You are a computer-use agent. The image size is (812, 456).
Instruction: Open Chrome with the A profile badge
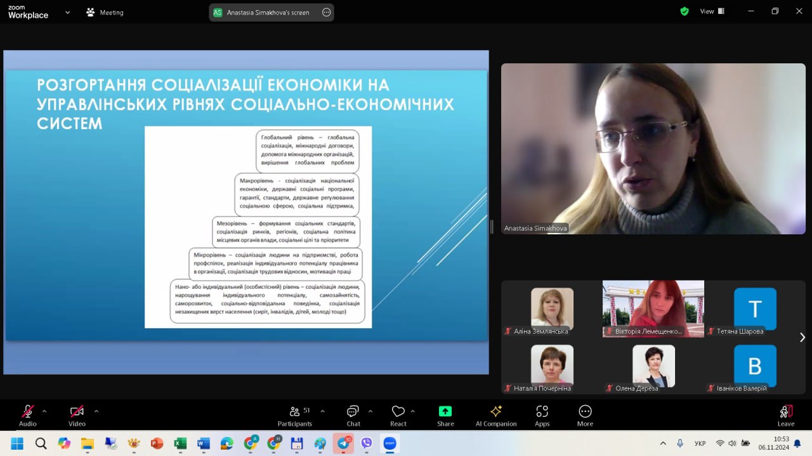[x=251, y=443]
